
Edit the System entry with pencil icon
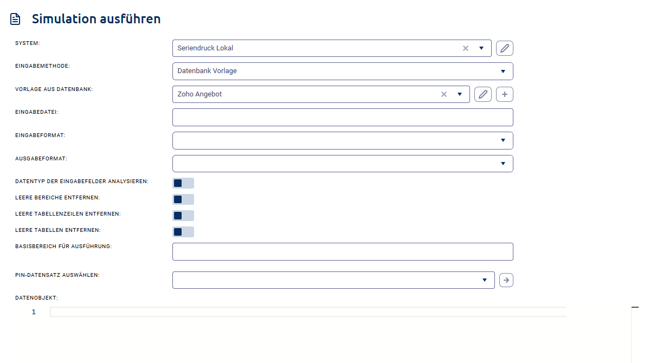[x=505, y=48]
